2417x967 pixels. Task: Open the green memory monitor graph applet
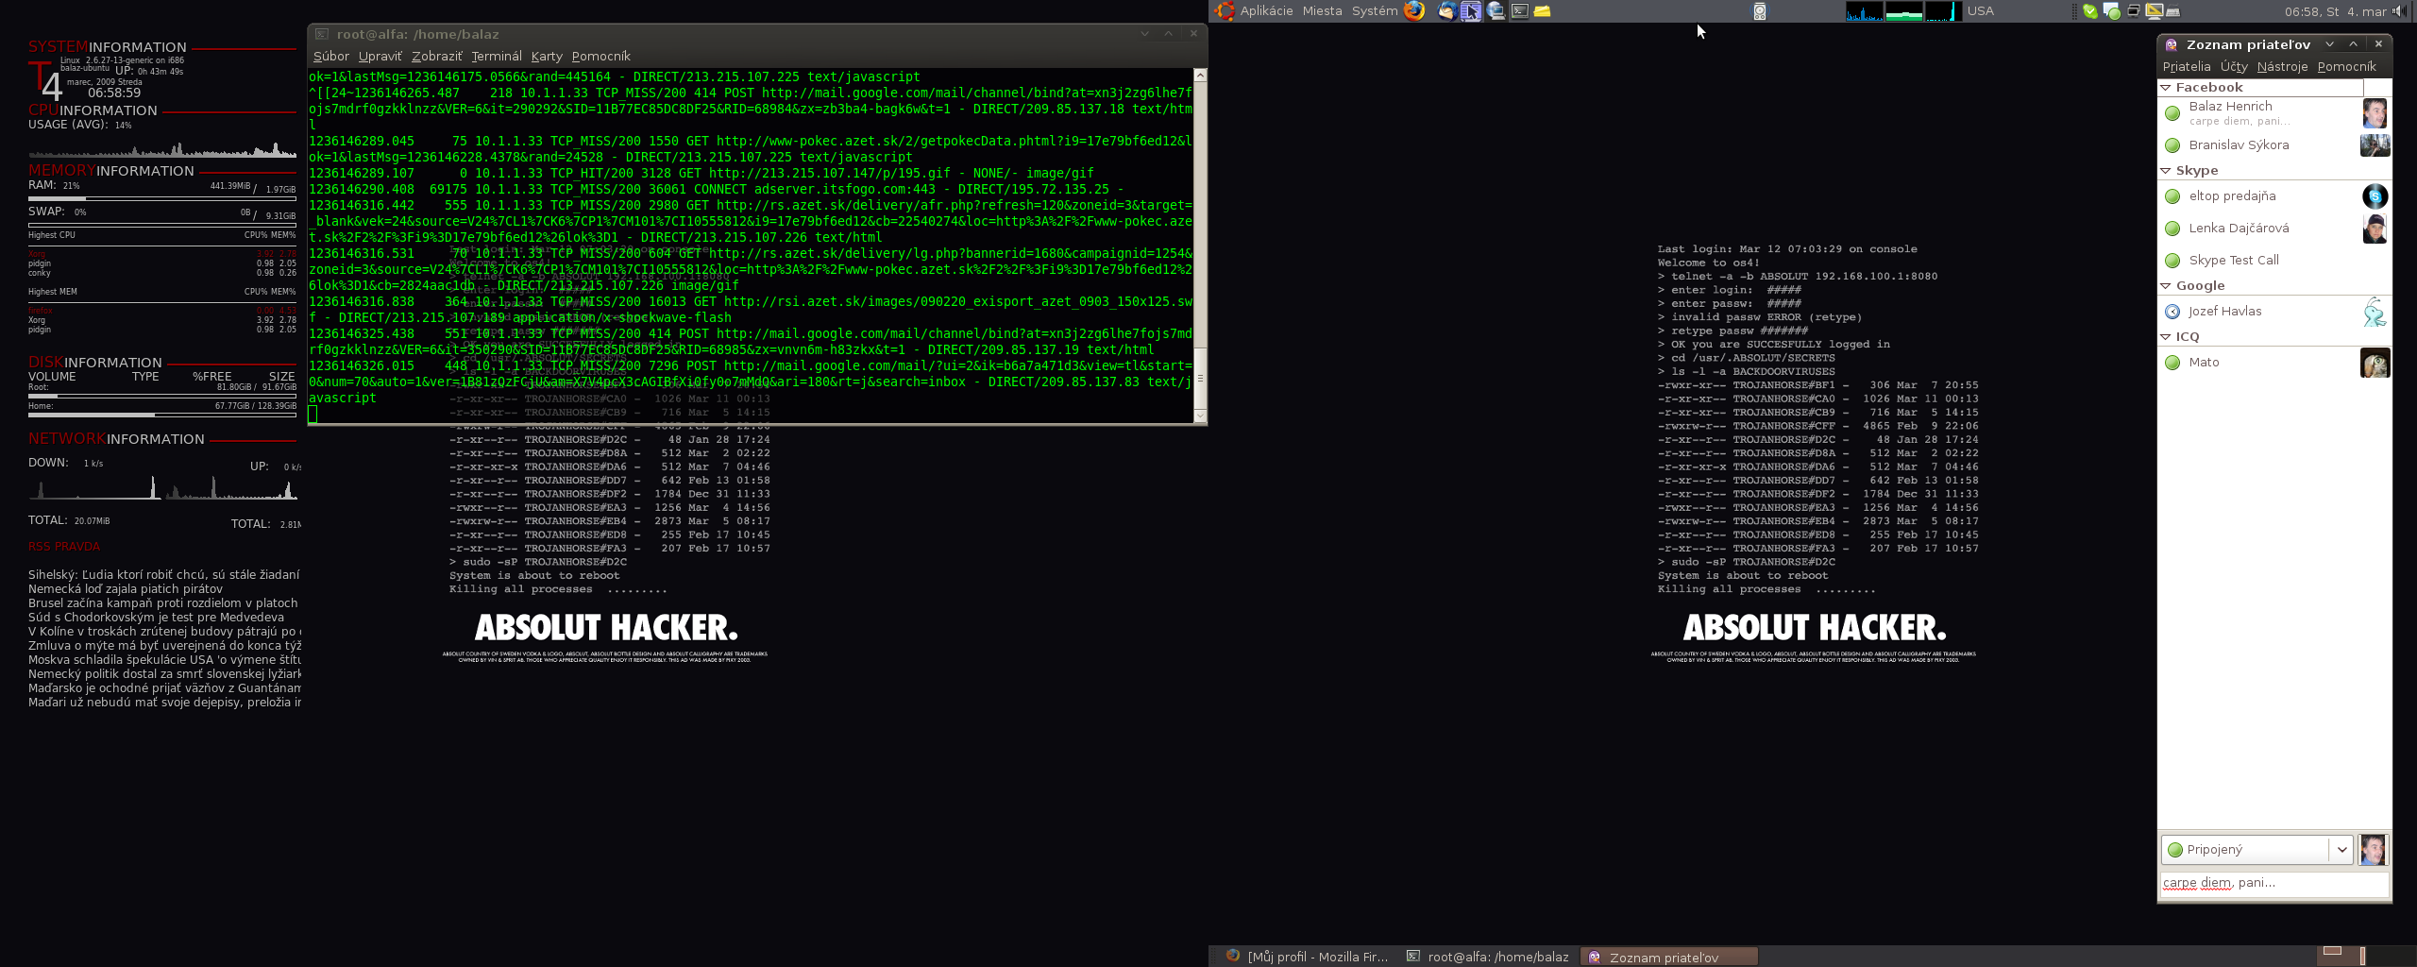(x=1904, y=11)
